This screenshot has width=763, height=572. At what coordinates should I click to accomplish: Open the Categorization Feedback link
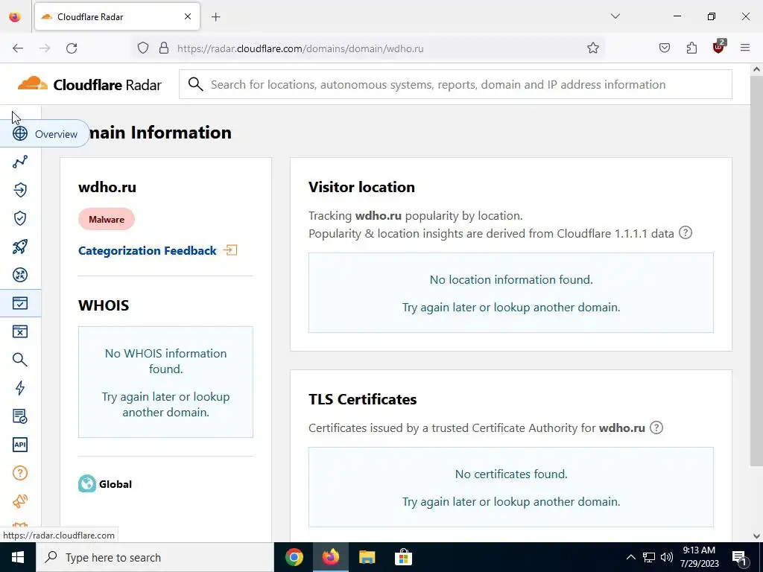tap(148, 250)
